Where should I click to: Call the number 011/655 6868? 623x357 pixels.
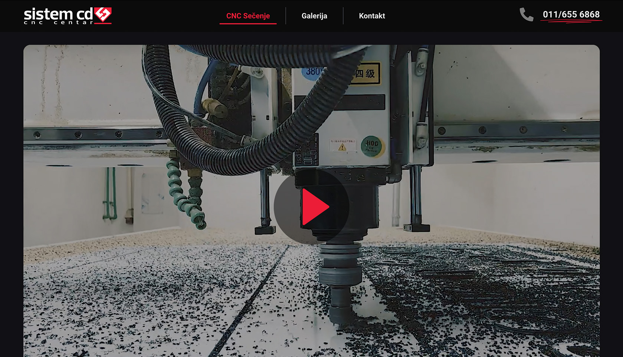click(571, 14)
